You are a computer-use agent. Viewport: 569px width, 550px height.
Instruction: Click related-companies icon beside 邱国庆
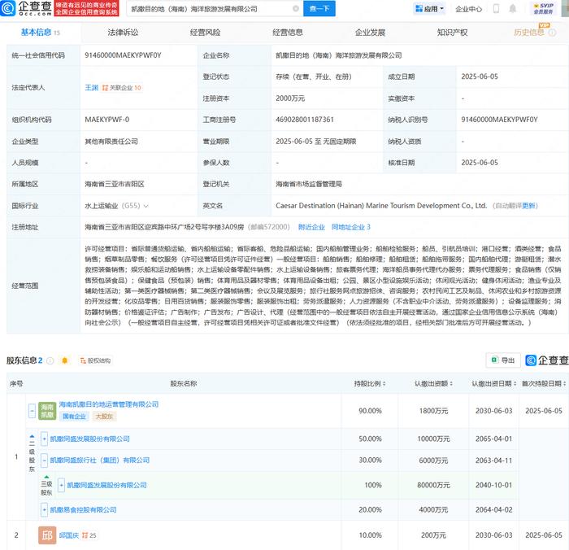85,535
